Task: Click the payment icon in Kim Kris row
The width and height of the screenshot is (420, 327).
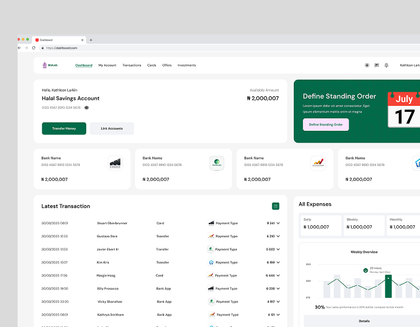Action: coord(211,262)
